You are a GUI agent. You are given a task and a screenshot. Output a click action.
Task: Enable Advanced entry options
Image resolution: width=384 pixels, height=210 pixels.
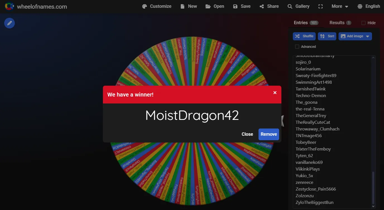coord(297,46)
